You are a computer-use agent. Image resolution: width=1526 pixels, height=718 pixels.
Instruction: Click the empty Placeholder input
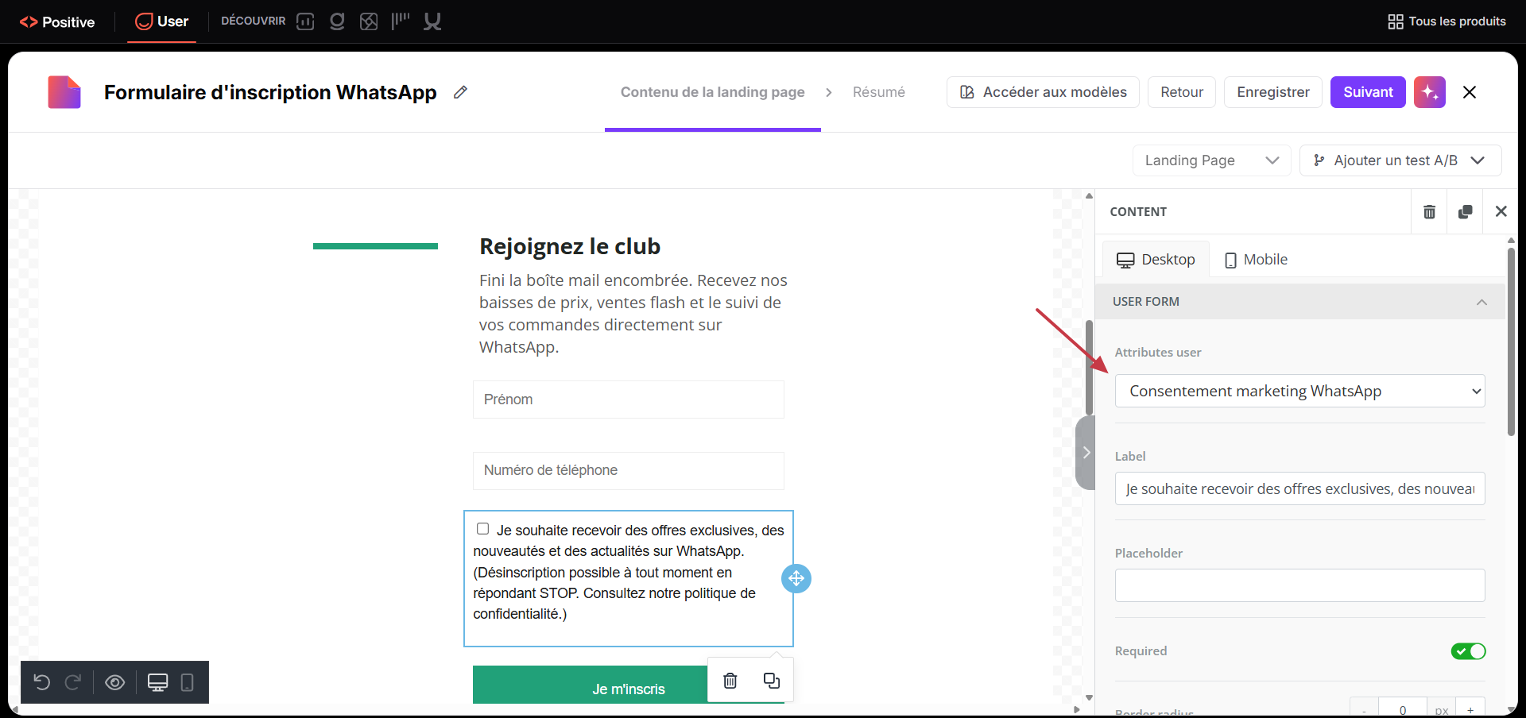point(1299,585)
